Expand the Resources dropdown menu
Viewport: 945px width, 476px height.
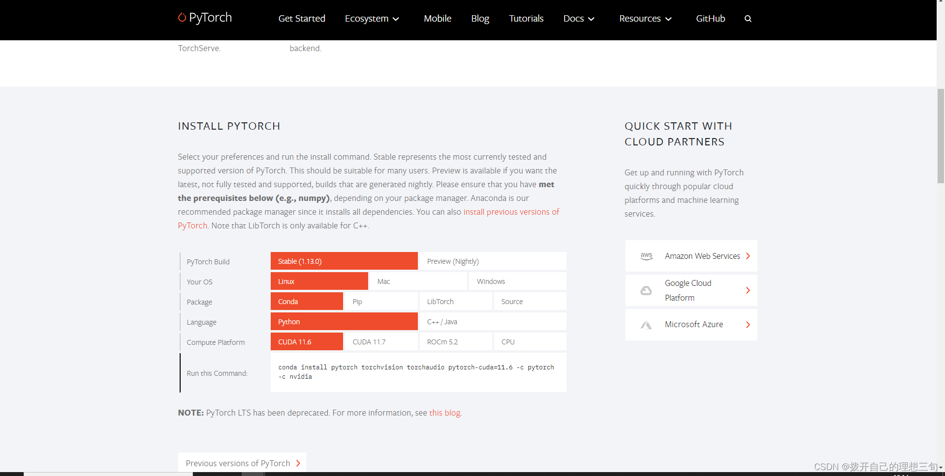click(x=645, y=19)
